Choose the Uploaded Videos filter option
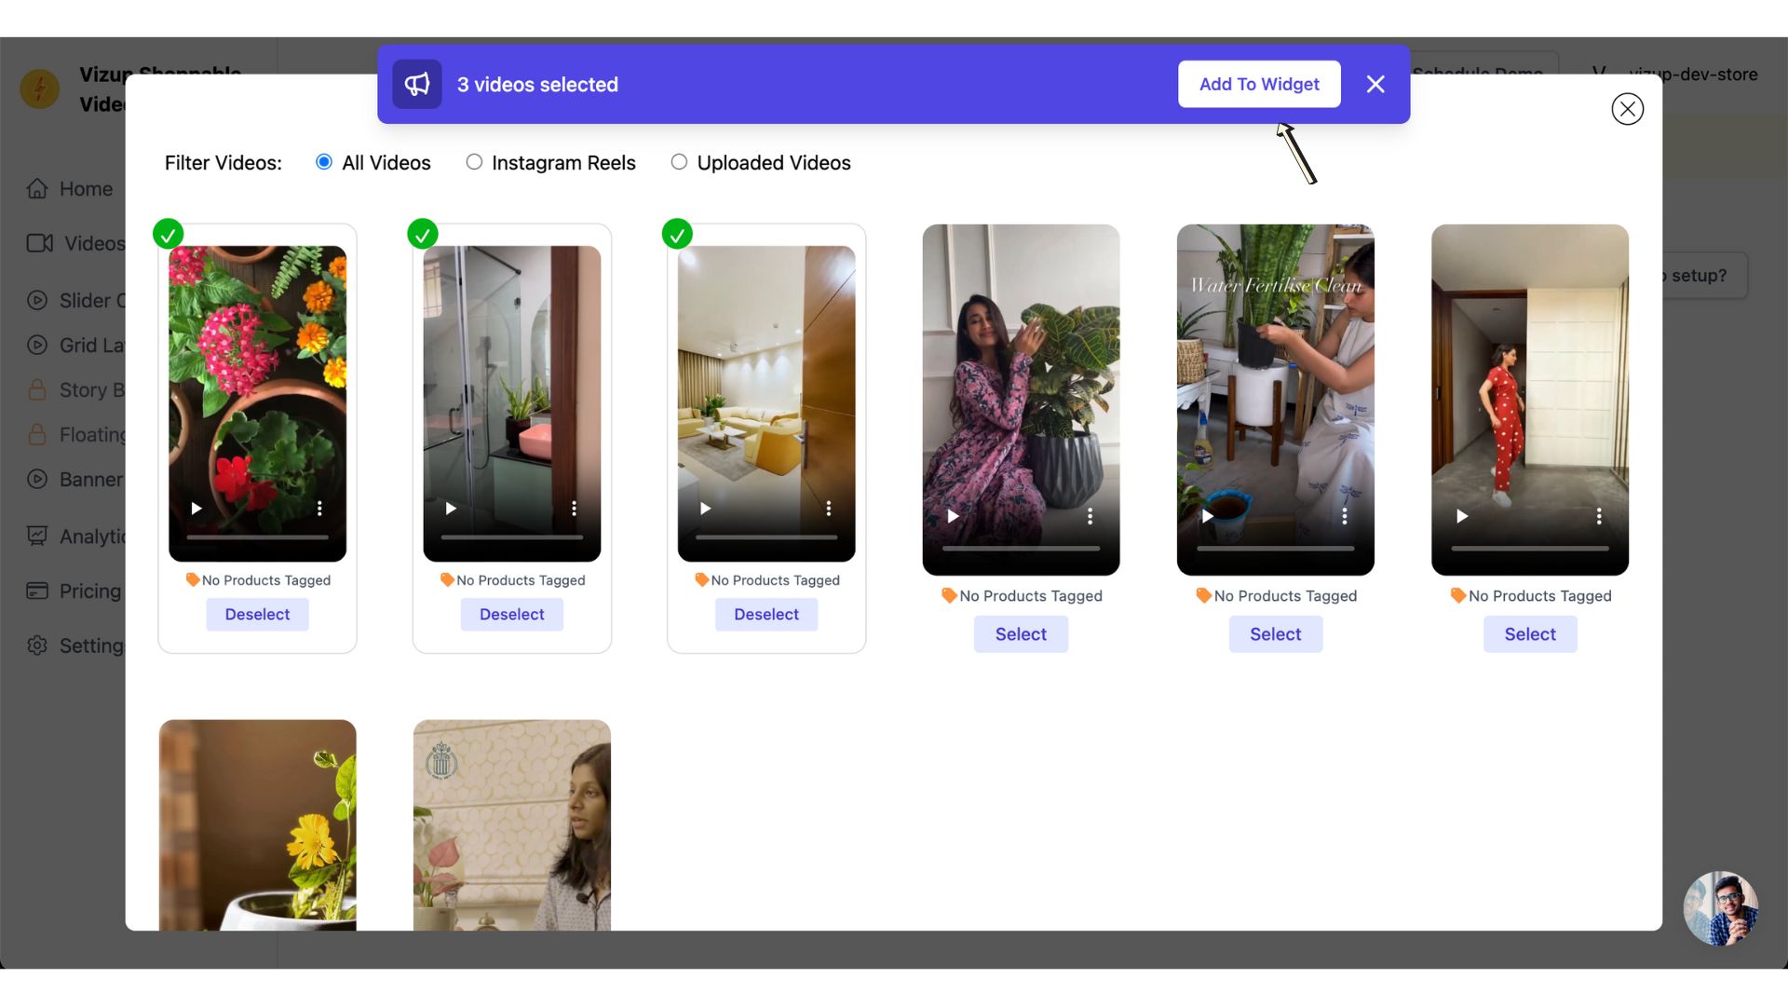 tap(679, 162)
